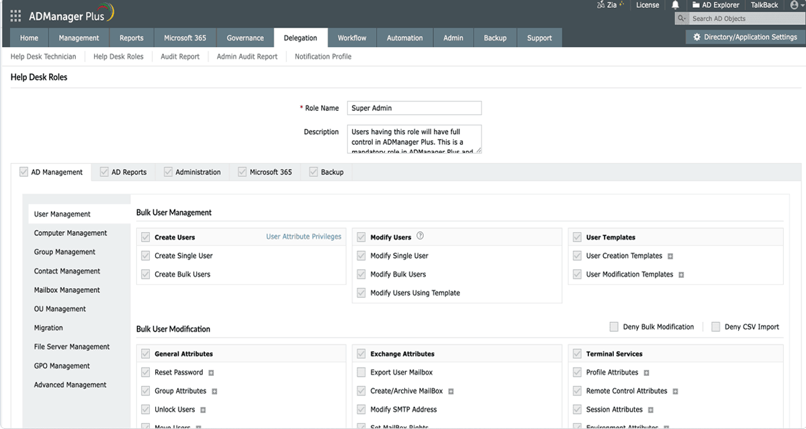
Task: Toggle the Create Users checkbox
Action: [146, 237]
